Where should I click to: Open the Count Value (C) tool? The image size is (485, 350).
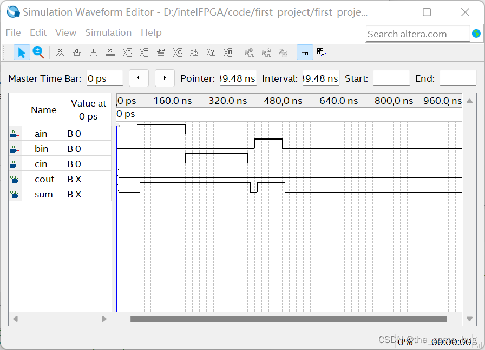click(x=178, y=52)
